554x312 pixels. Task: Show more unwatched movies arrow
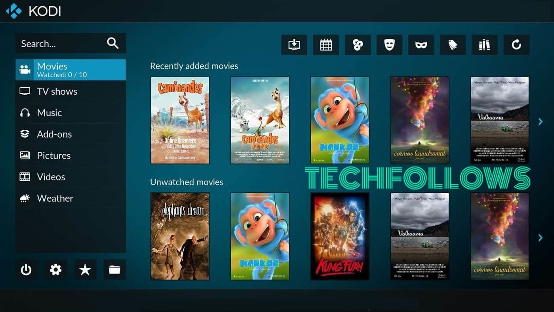click(x=541, y=237)
